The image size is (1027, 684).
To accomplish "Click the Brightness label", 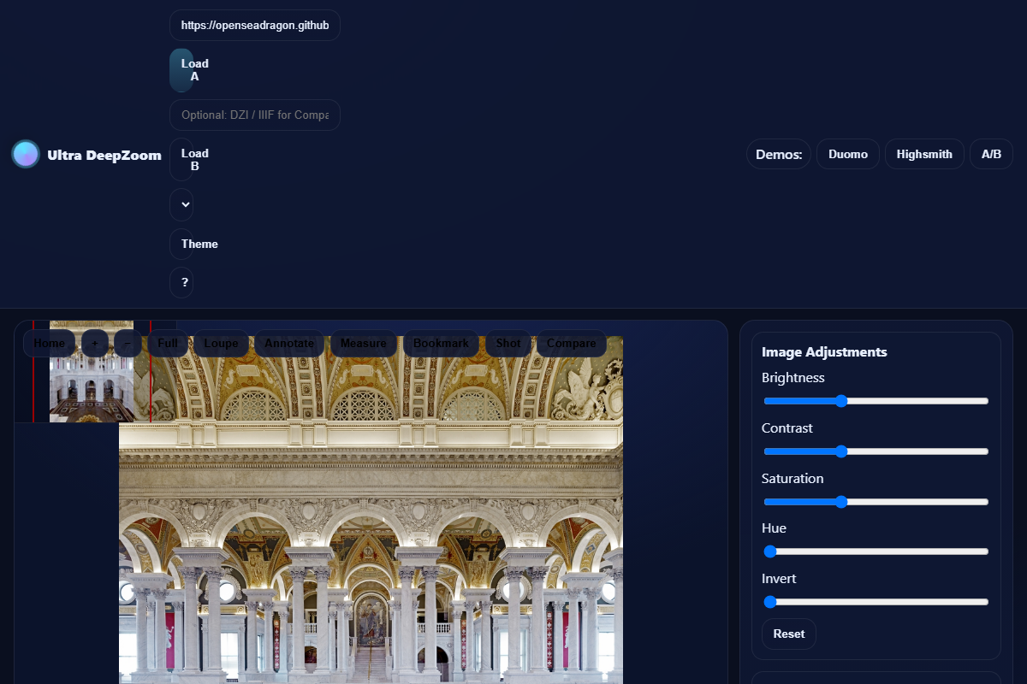I will pyautogui.click(x=793, y=378).
